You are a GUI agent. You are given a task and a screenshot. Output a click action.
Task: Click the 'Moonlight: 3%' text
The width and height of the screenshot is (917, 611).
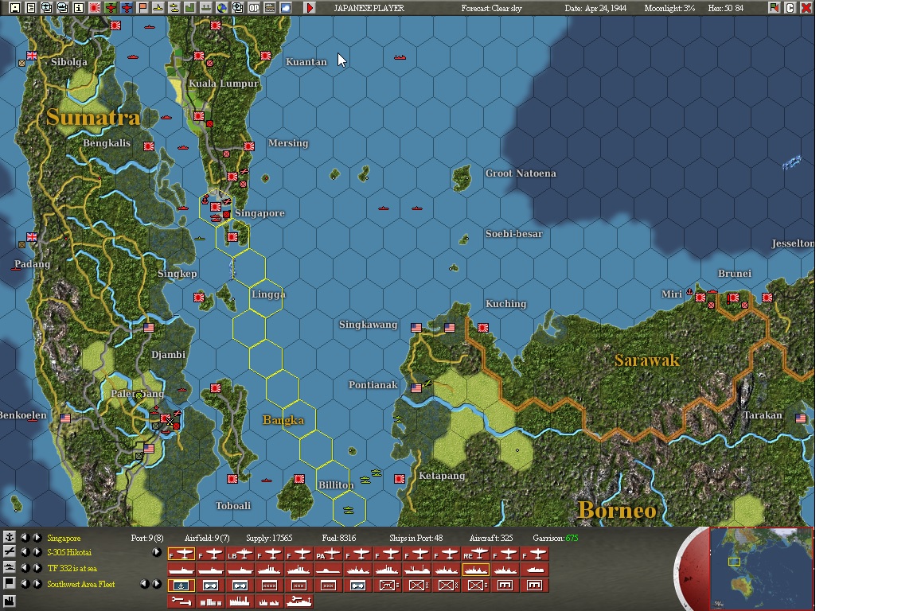point(669,8)
